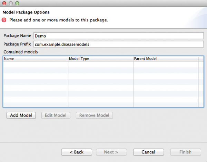Go to previous page with Back
The height and width of the screenshot is (162, 207).
pos(77,152)
